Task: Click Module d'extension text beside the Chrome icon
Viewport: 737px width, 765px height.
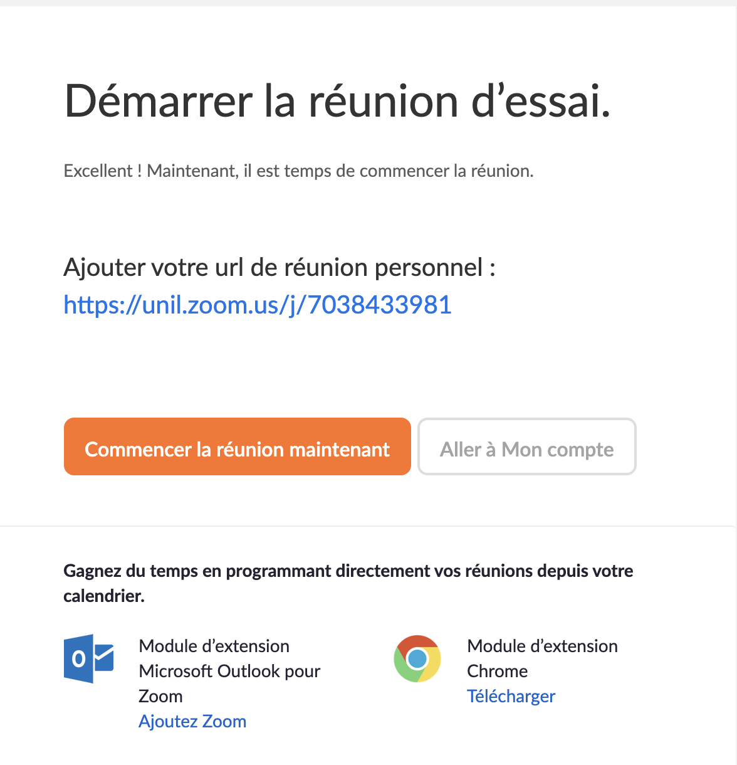Action: click(542, 646)
